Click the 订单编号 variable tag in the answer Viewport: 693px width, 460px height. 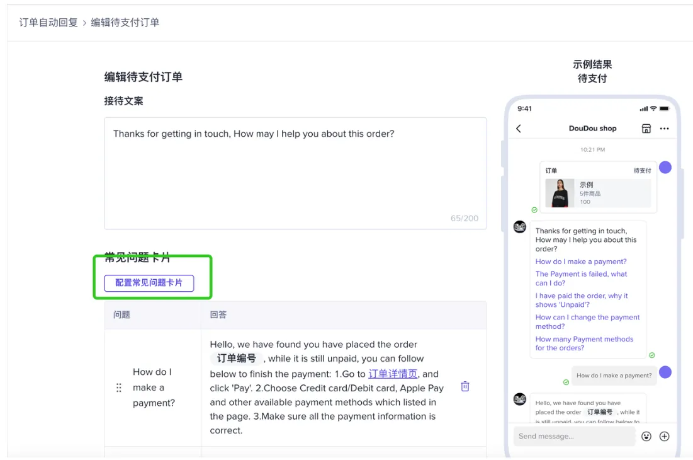(237, 359)
